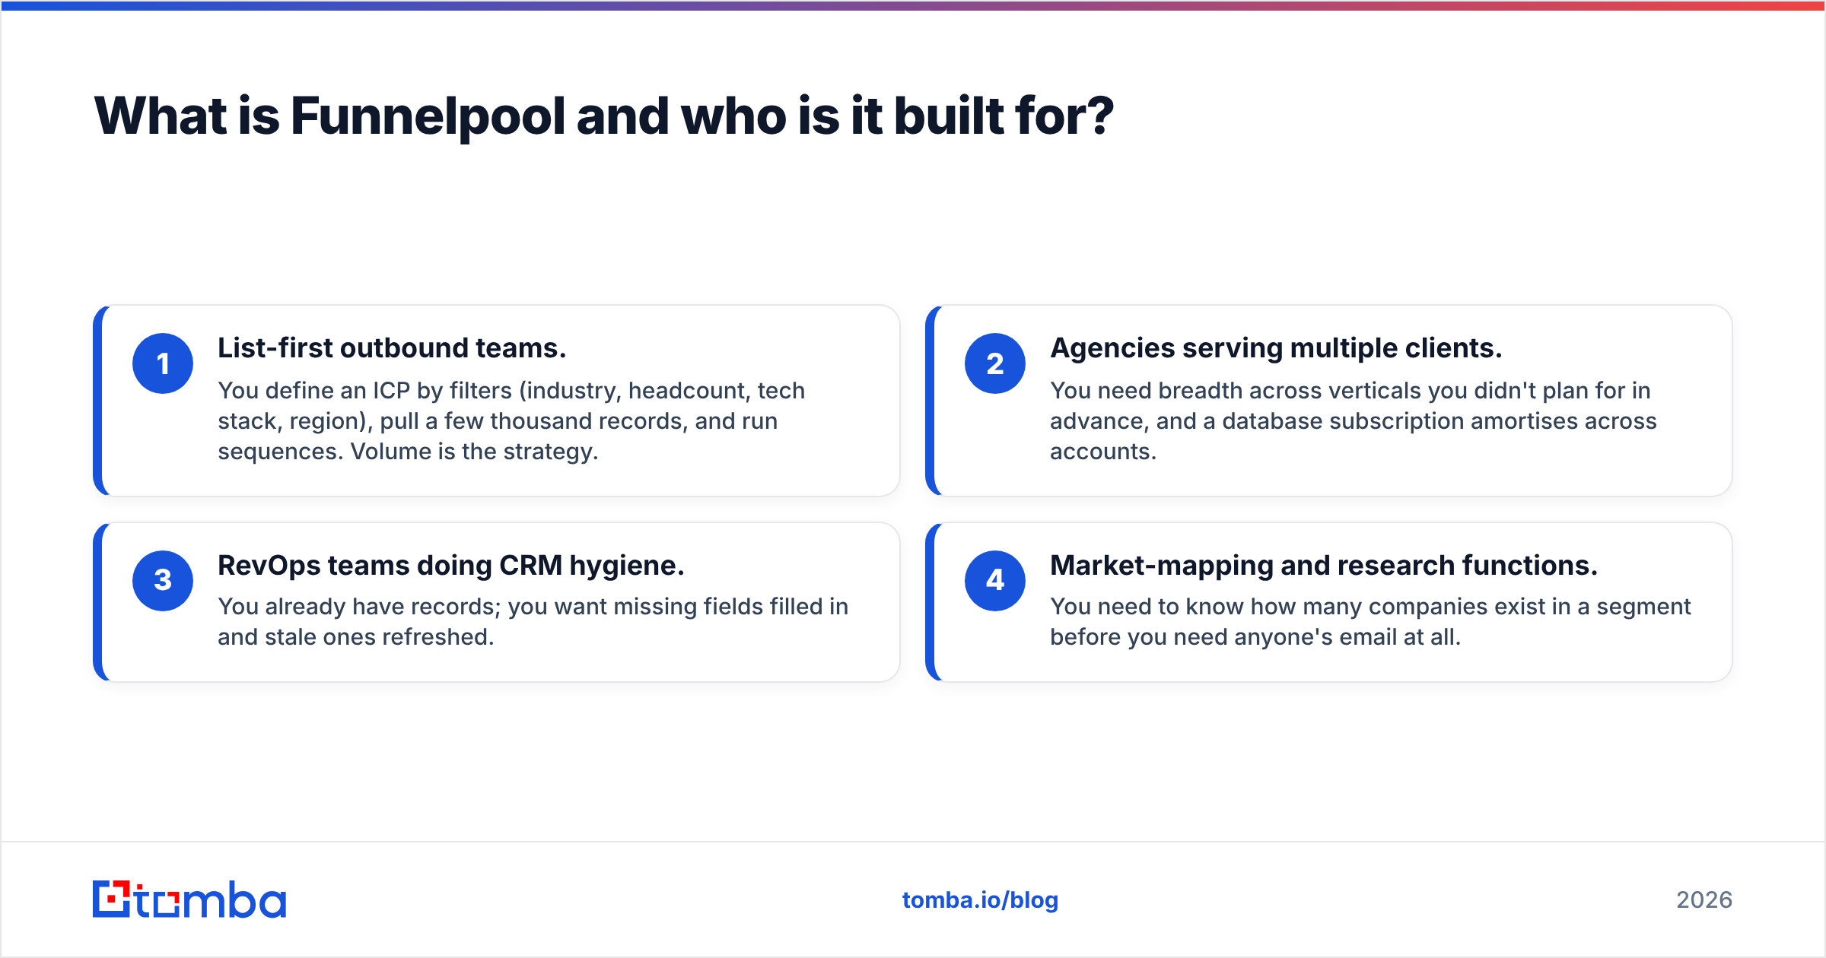Click the number 2 circle badge
Image resolution: width=1826 pixels, height=958 pixels.
995,363
